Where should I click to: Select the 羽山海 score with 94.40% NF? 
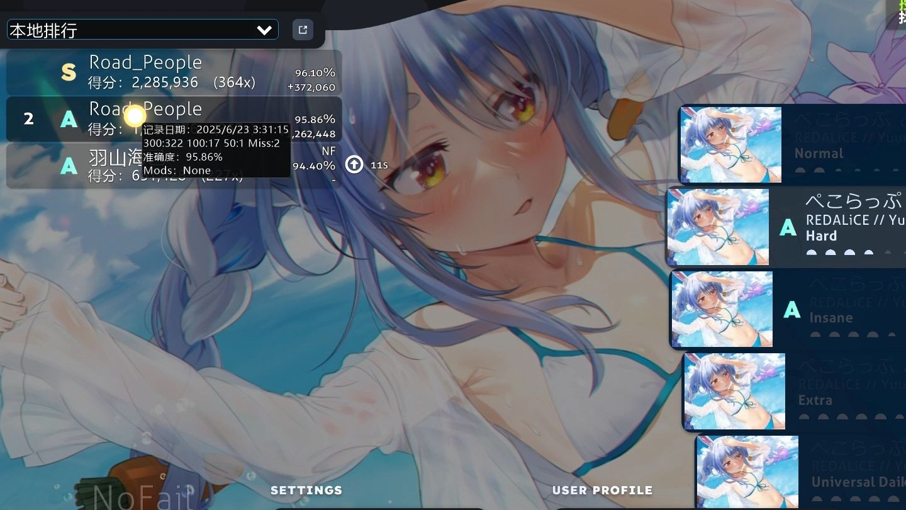[x=174, y=166]
